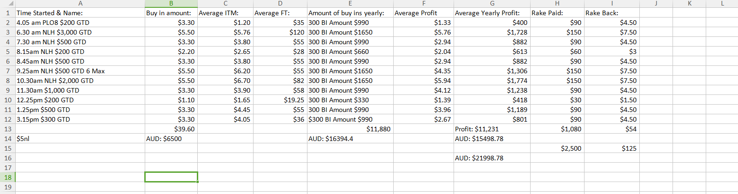Select column G header
Viewport: 738px width, 194px height.
(x=492, y=4)
